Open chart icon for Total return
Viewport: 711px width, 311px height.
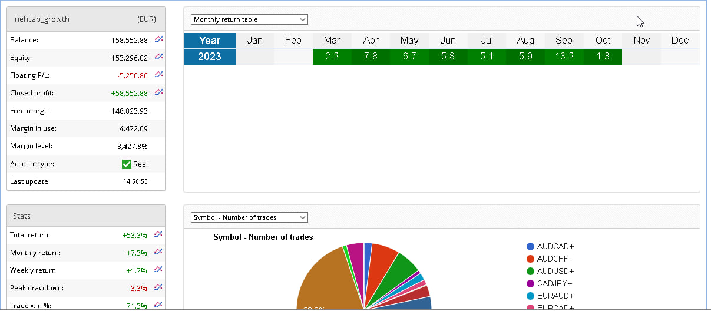click(158, 234)
